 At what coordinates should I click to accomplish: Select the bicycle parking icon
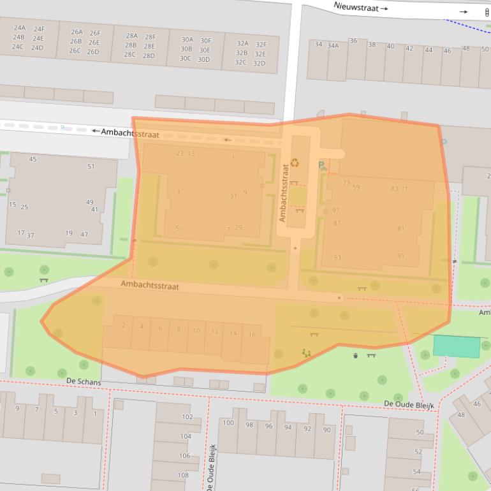tap(323, 166)
